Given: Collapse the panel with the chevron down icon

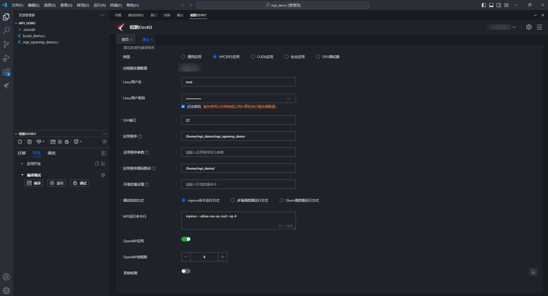Looking at the screenshot, I should (x=535, y=15).
